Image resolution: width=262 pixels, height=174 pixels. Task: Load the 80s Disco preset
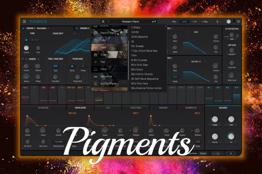pyautogui.click(x=137, y=70)
